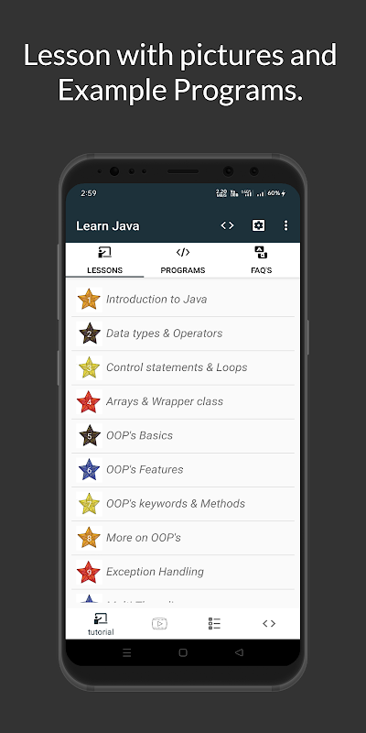
Task: Tap the orange star number 1 icon
Action: (x=89, y=300)
